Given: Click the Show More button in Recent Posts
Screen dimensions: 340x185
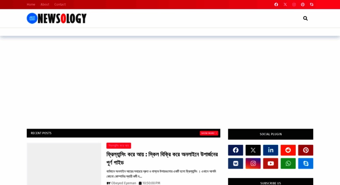Looking at the screenshot, I should pos(209,133).
